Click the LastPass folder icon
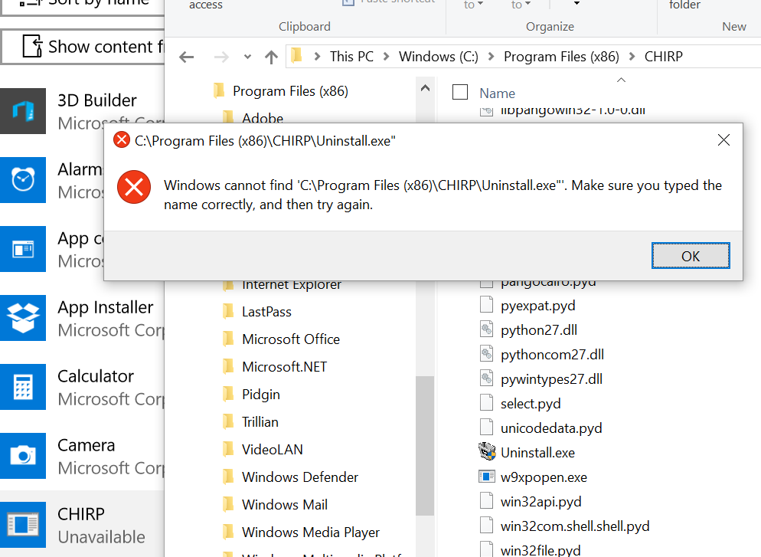The height and width of the screenshot is (557, 761). 228,311
